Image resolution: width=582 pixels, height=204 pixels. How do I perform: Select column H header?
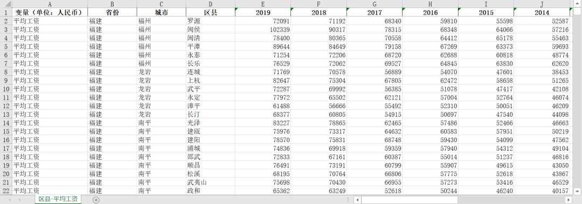[x=430, y=4]
